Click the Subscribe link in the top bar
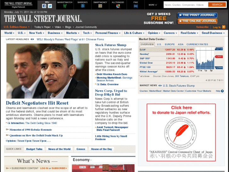The height and width of the screenshot is (172, 229). pyautogui.click(x=202, y=27)
